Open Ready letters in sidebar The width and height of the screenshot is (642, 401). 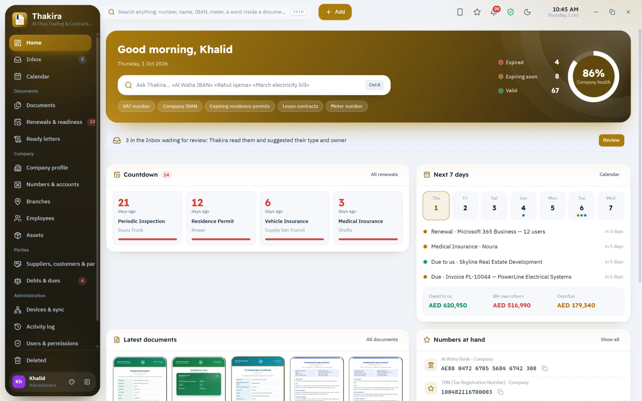click(50, 139)
